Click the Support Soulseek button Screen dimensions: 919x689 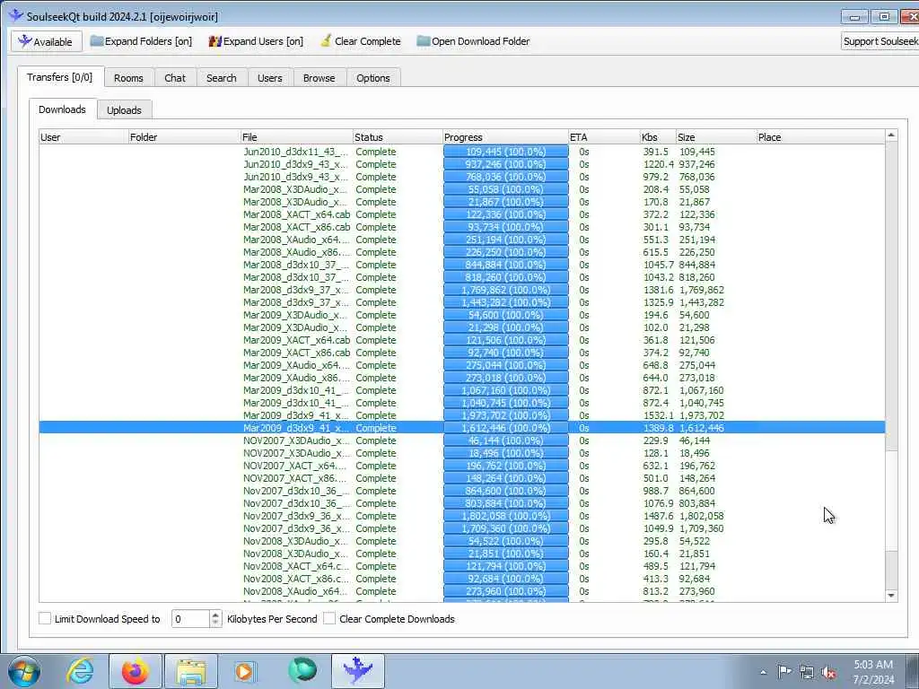tap(880, 41)
